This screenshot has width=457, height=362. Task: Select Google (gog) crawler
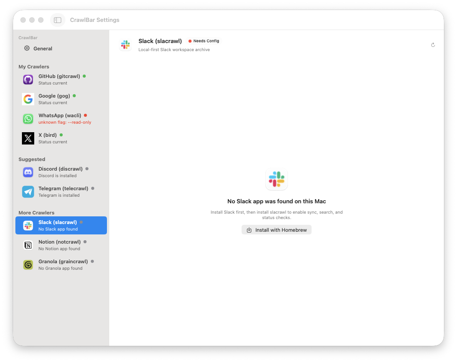coord(61,99)
